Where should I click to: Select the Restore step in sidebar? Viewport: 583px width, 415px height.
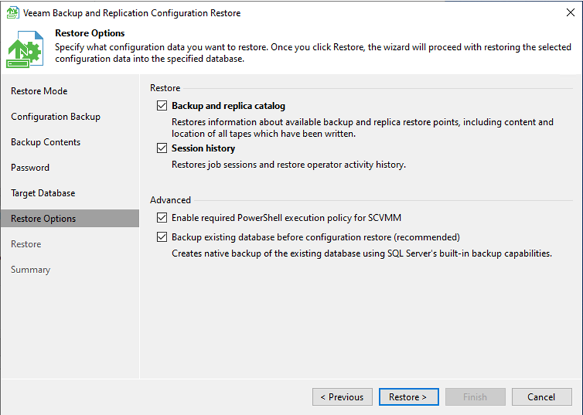pyautogui.click(x=26, y=244)
